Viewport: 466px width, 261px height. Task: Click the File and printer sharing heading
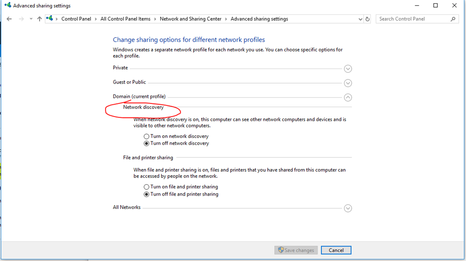click(148, 158)
